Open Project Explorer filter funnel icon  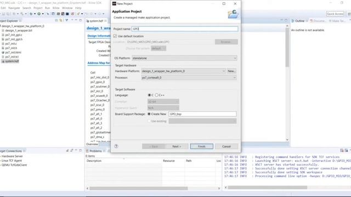pyautogui.click(x=66, y=20)
